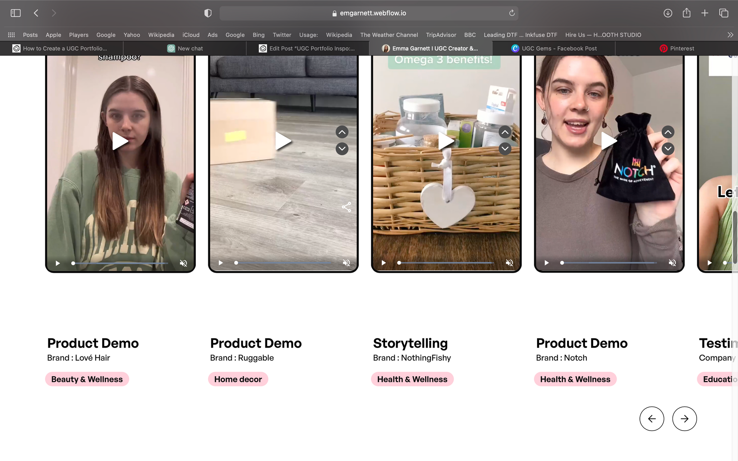Screen dimensions: 738x461
Task: Toggle mute on the NothingFishy video
Action: pyautogui.click(x=509, y=263)
